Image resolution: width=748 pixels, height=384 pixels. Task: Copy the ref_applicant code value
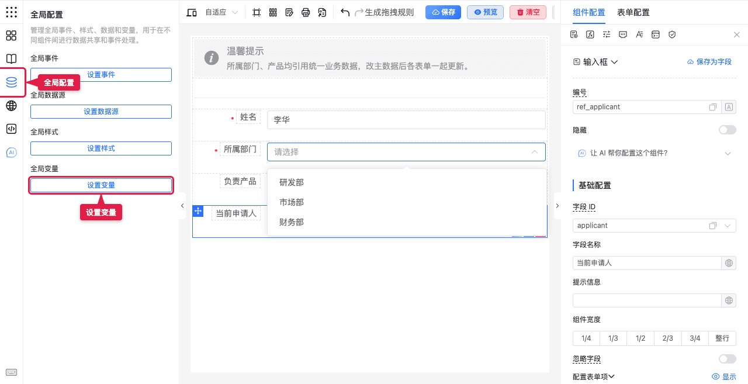[712, 107]
